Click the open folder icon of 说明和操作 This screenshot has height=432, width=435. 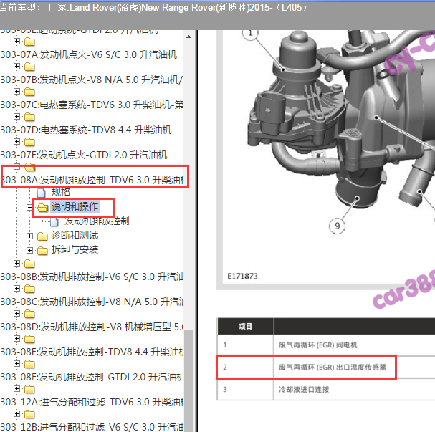point(42,208)
